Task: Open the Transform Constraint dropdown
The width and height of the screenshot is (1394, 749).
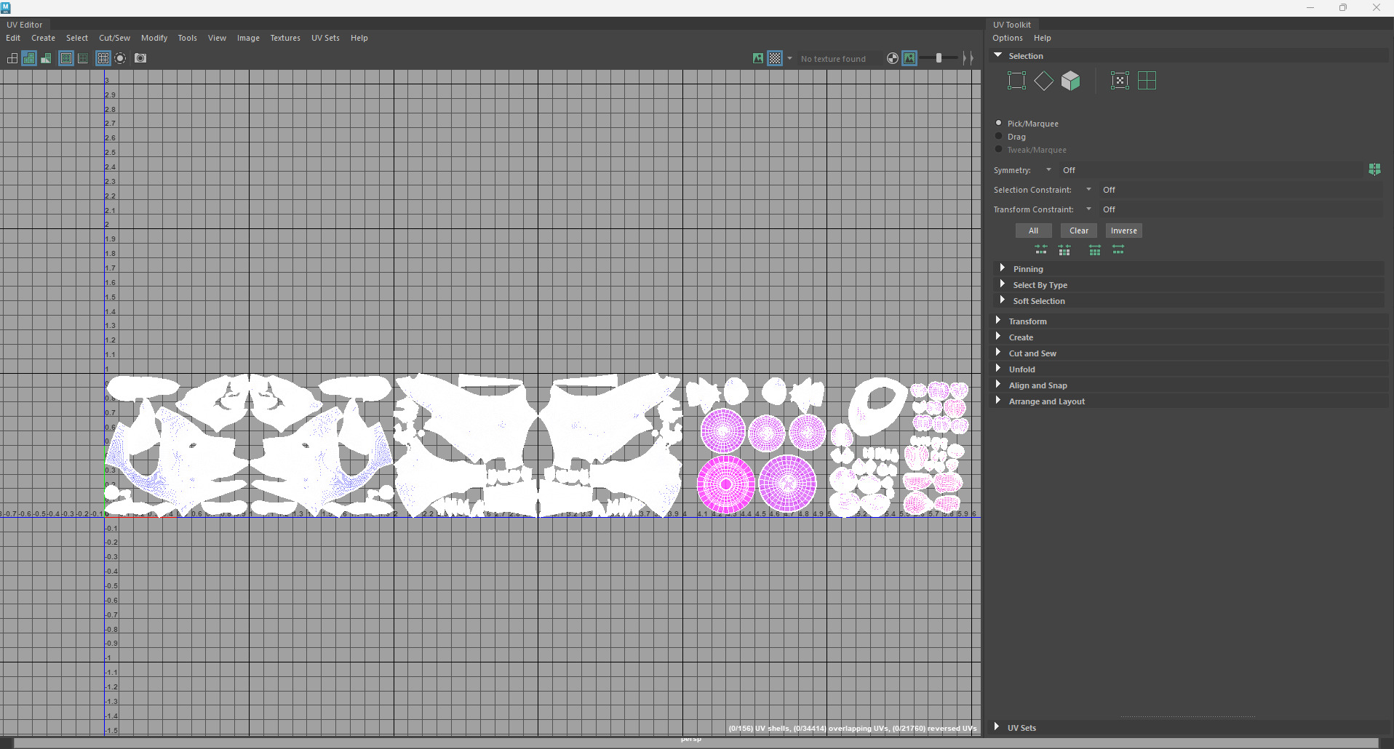Action: point(1088,209)
